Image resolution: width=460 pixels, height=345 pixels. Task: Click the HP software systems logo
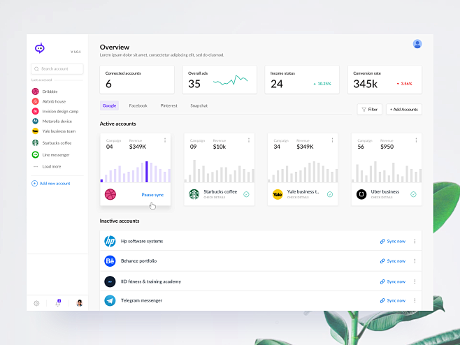(x=110, y=241)
